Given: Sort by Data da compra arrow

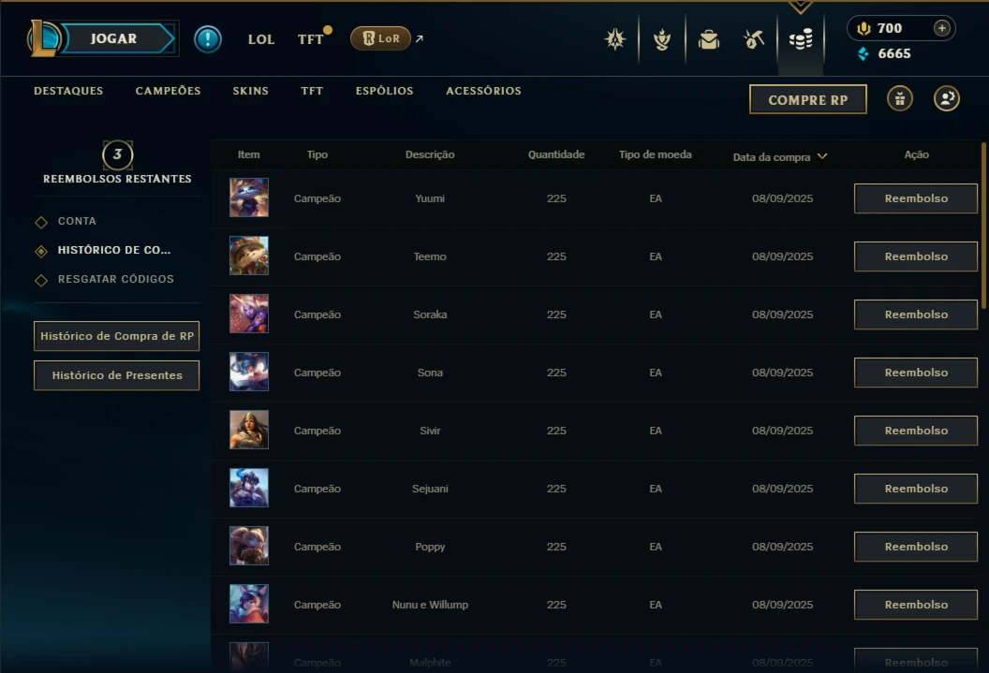Looking at the screenshot, I should (x=822, y=156).
